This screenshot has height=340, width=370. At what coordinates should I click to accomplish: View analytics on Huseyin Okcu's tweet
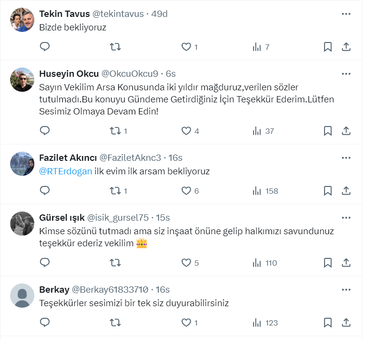tap(257, 131)
